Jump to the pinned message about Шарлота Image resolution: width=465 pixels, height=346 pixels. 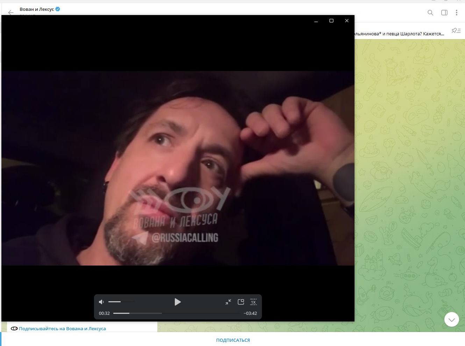coord(399,34)
